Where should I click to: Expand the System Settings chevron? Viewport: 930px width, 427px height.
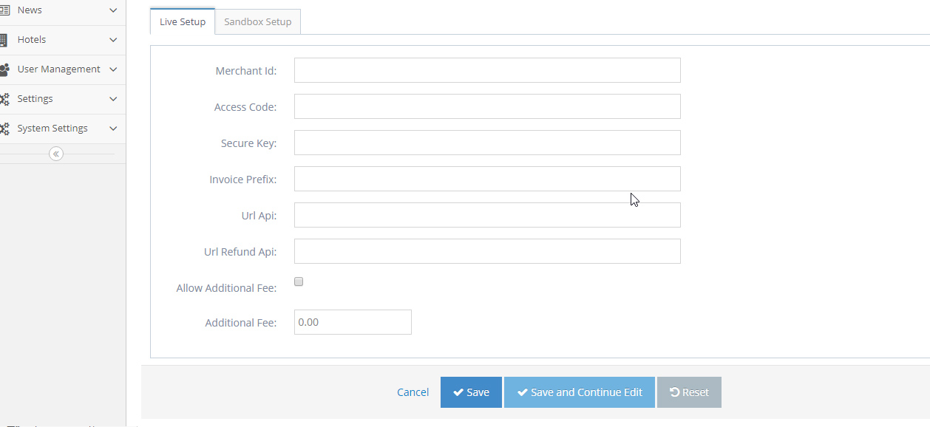(x=112, y=128)
